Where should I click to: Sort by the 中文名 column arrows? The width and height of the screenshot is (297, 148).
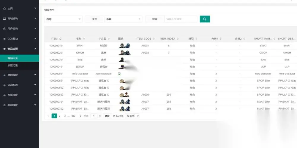[109, 39]
